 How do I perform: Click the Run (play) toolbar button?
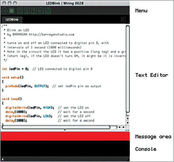click(x=5, y=11)
